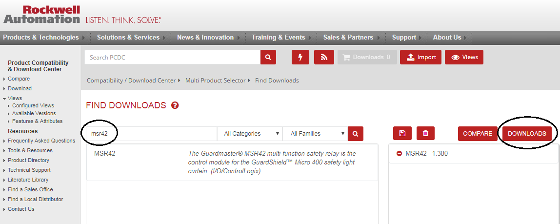
Task: Open Tools & Resources link
Action: point(30,151)
